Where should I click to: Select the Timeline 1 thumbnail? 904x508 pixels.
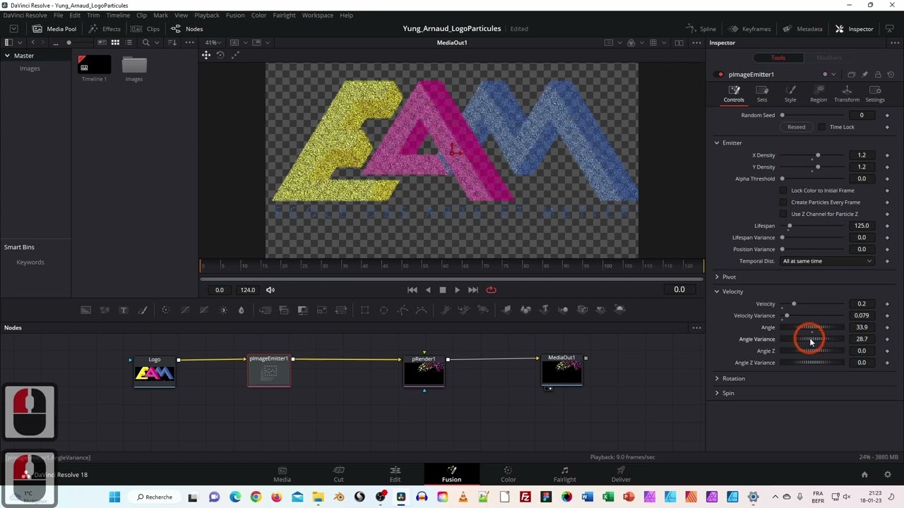pyautogui.click(x=94, y=65)
